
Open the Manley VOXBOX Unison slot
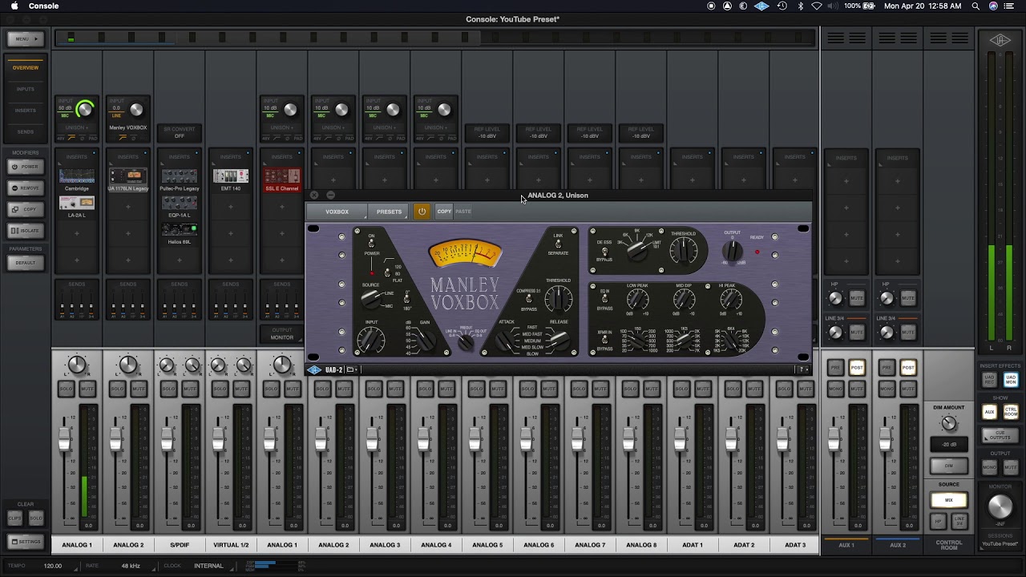(128, 127)
